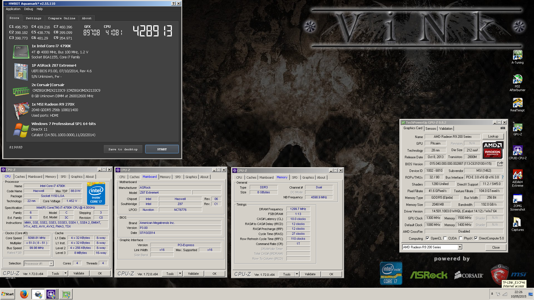Switch to CPU-Z taskbar button
The image size is (534, 300).
pos(51,294)
